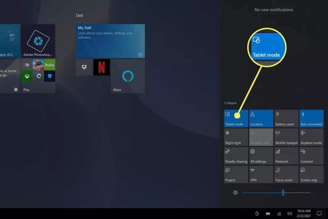Open the Hulu tile
328x219 pixels.
[50, 65]
